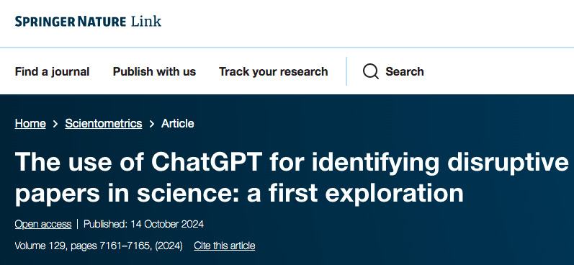Image resolution: width=574 pixels, height=265 pixels.
Task: Open the Scientometrics journal breadcrumb link
Action: pos(104,124)
